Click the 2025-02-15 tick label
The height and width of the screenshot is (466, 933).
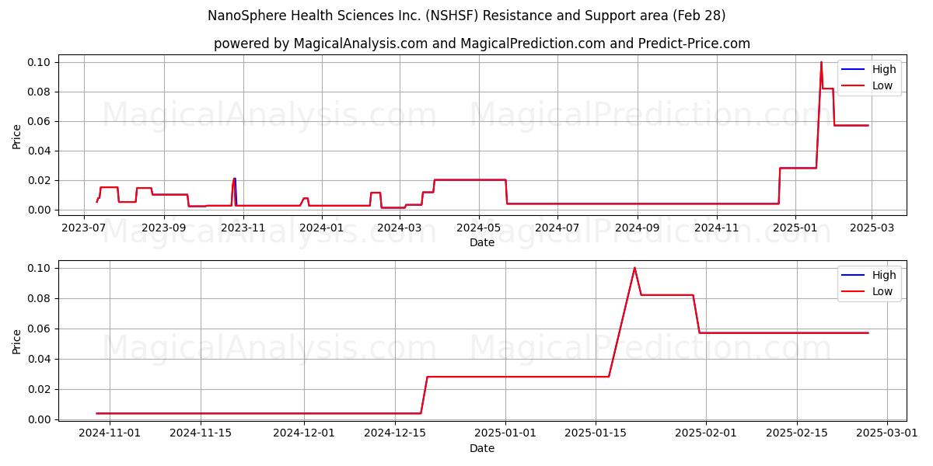coord(797,433)
